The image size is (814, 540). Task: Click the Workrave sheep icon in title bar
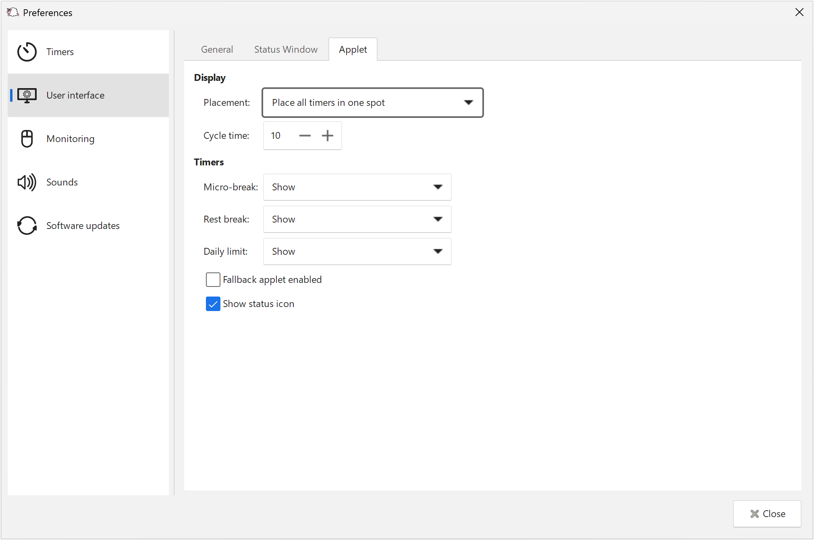coord(12,12)
